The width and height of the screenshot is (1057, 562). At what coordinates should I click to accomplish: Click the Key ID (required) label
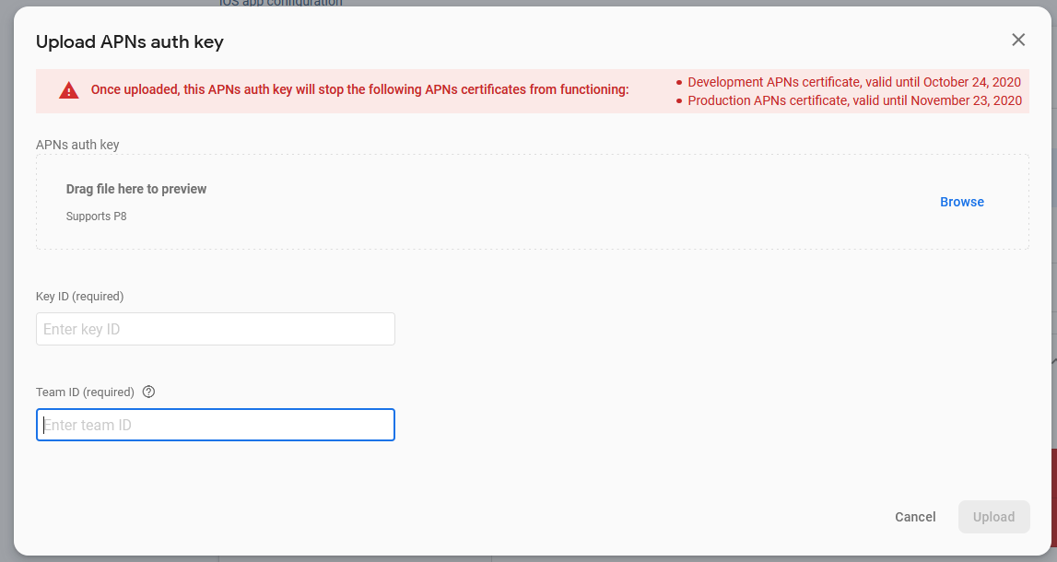(x=79, y=296)
